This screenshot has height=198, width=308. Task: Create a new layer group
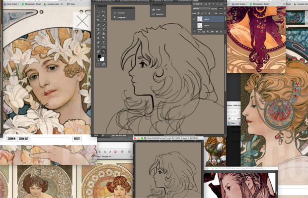click(x=212, y=32)
